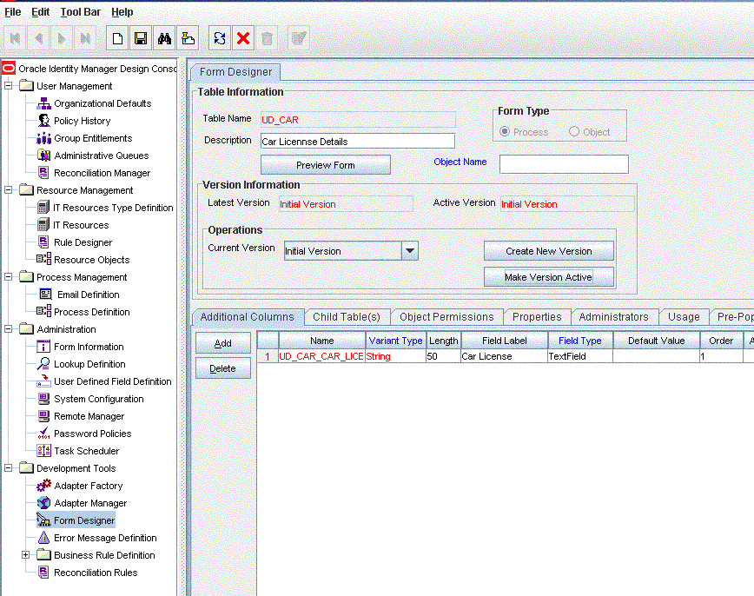Click the binoculars Find icon
Screen dimensions: 754x596
tap(164, 38)
